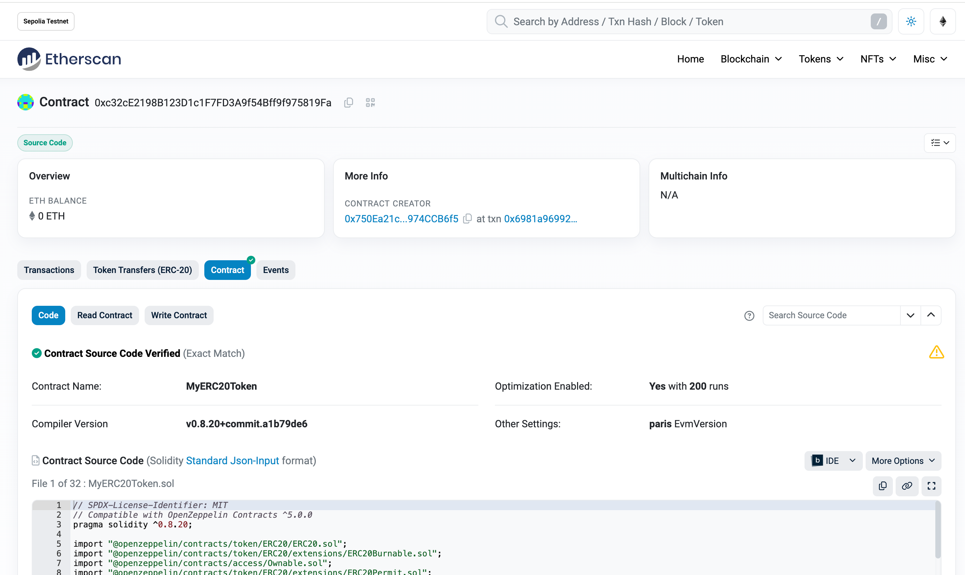Go to Home in navigation

pos(690,59)
